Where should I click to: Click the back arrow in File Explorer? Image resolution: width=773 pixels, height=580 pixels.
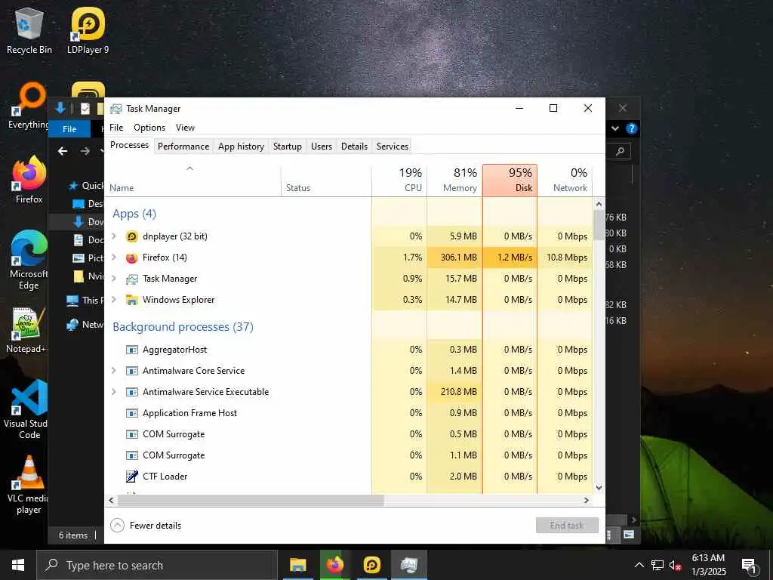[63, 151]
